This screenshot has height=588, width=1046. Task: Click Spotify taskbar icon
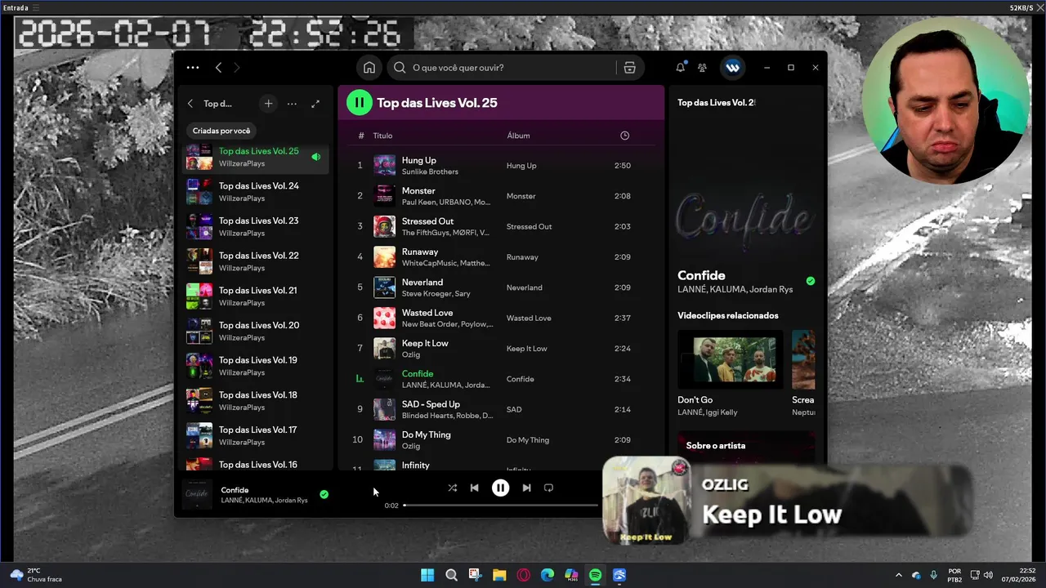point(596,575)
